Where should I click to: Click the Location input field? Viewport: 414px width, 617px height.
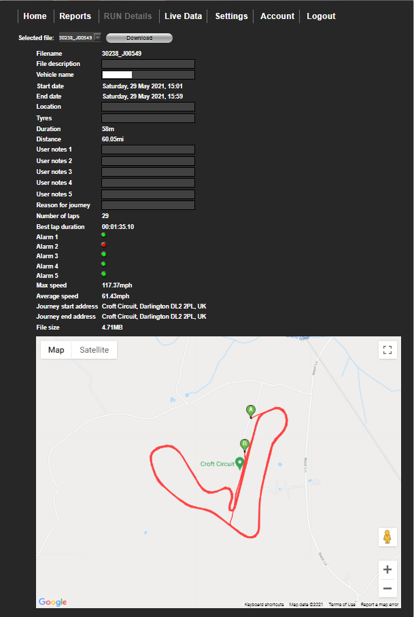(x=148, y=106)
